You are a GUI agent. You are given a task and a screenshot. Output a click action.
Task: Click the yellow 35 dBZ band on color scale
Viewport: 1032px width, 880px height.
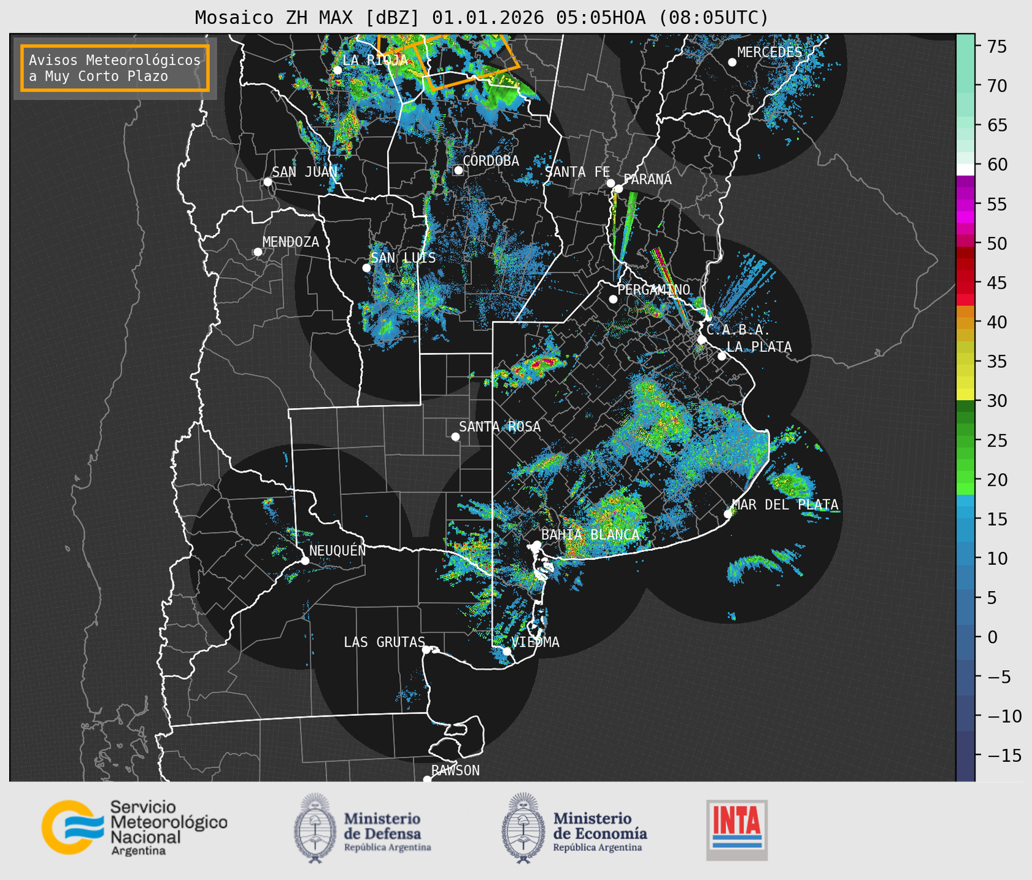[x=965, y=362]
